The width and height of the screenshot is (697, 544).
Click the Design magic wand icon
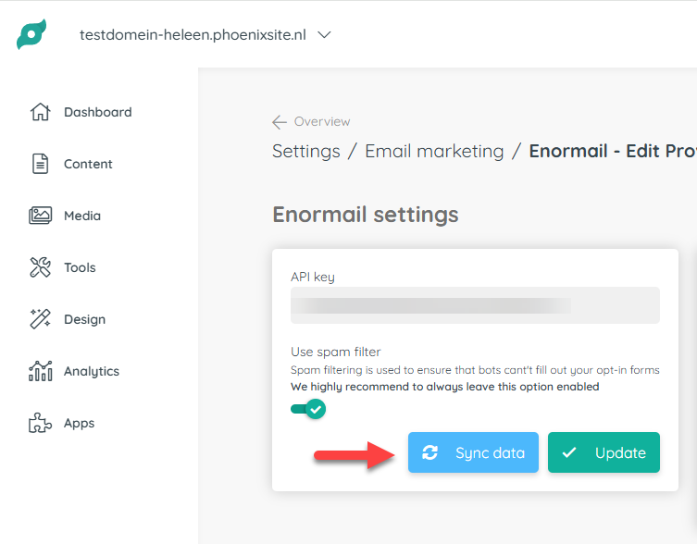41,319
